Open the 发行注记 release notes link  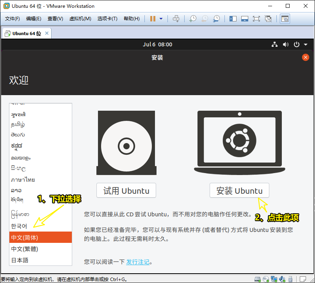coord(137,262)
